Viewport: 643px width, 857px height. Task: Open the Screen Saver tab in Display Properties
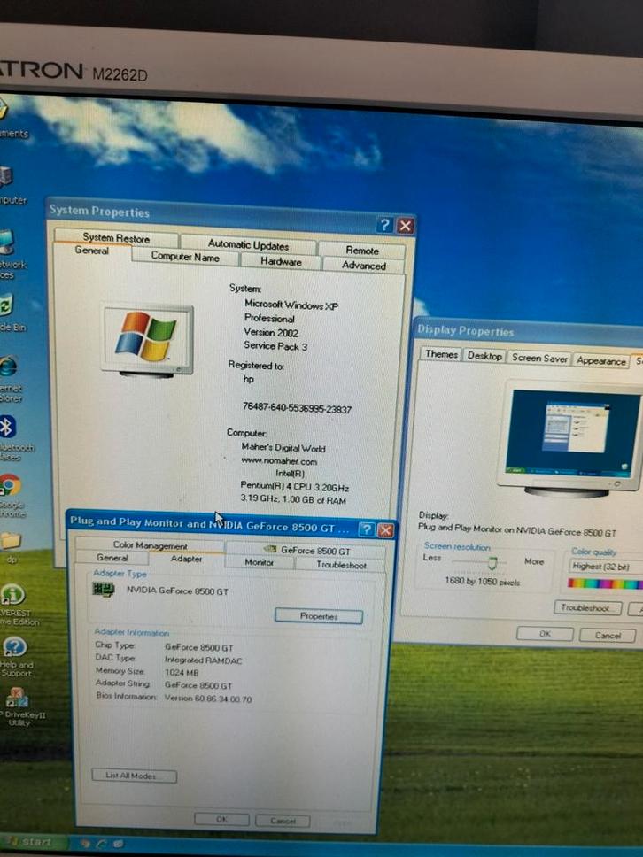click(x=539, y=358)
